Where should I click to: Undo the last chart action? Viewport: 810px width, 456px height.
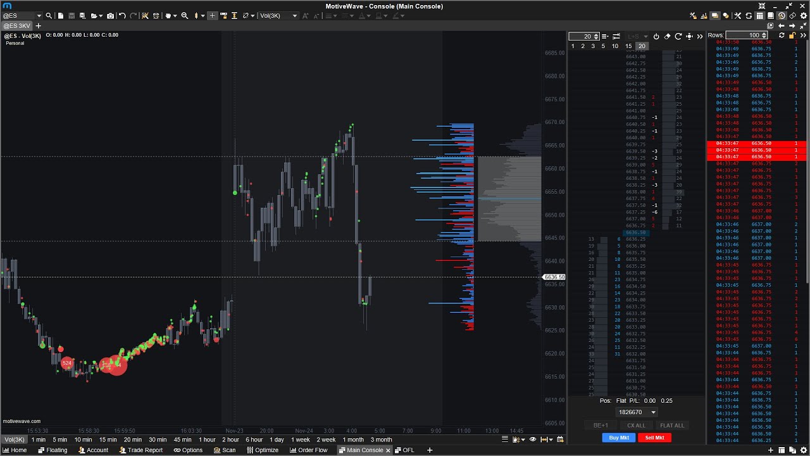pos(122,16)
